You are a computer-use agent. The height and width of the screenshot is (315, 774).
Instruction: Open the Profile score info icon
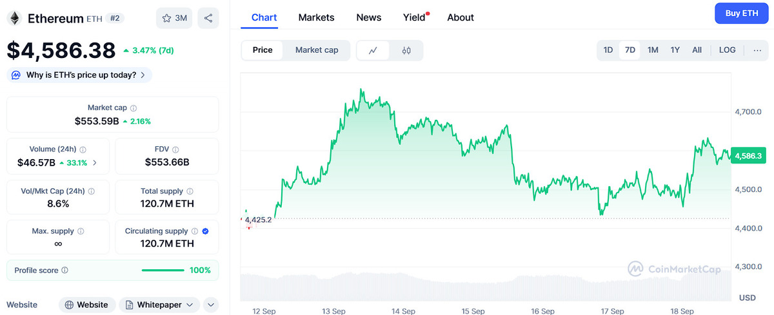tap(65, 271)
